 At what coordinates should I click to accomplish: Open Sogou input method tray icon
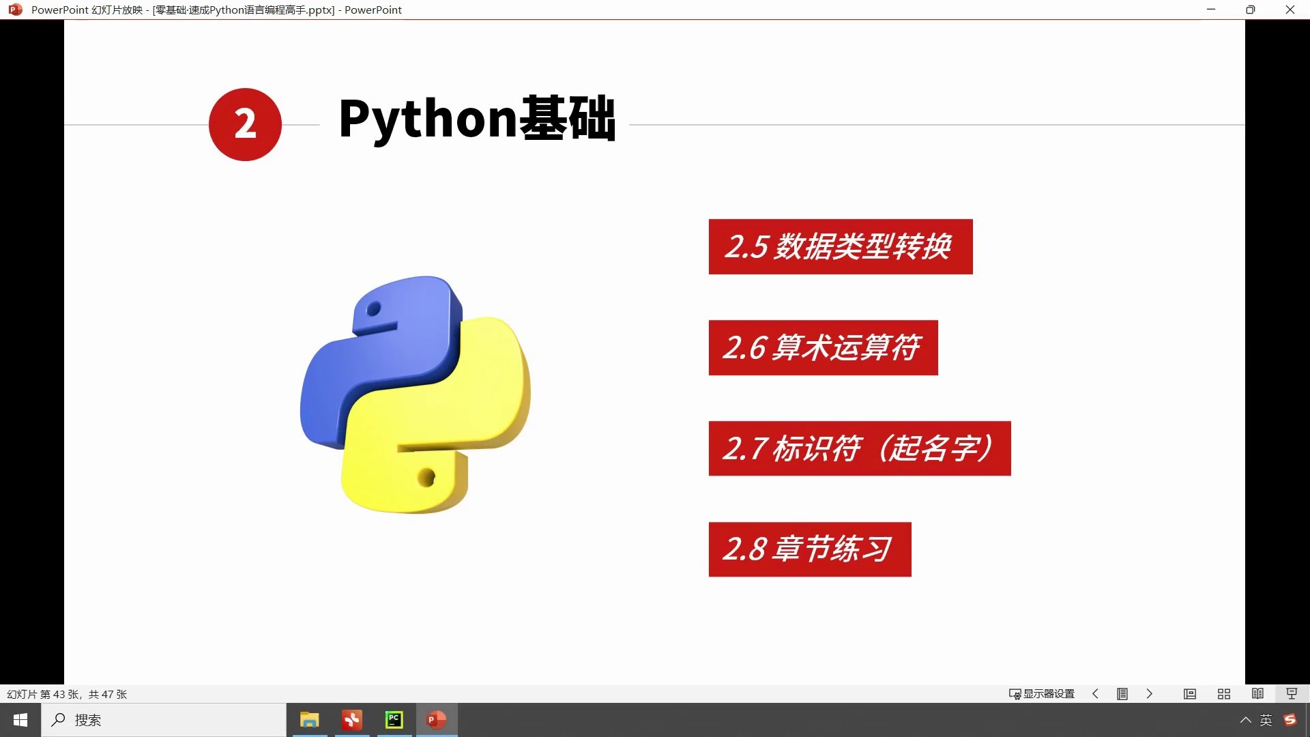click(1290, 720)
